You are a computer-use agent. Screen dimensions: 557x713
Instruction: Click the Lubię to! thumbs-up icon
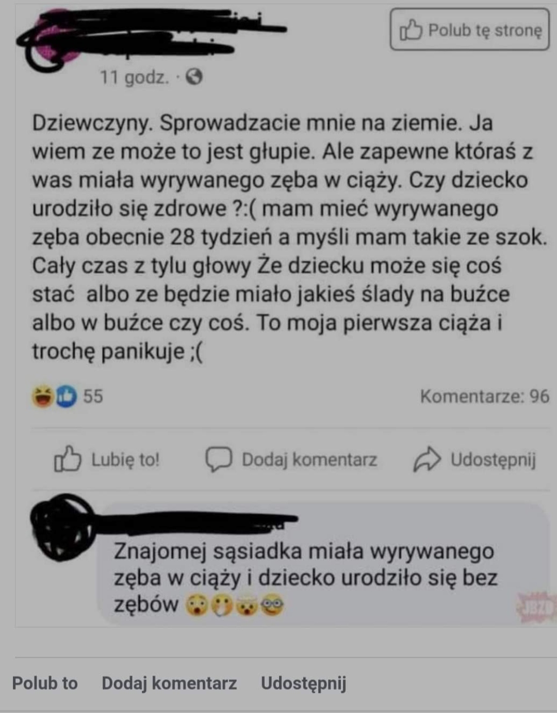coord(68,459)
